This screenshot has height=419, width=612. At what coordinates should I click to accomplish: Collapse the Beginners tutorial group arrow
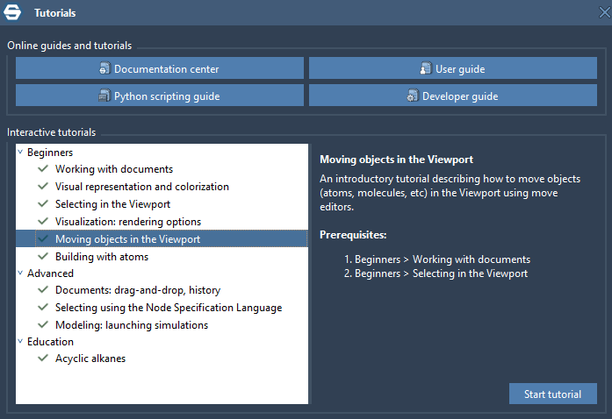click(20, 152)
